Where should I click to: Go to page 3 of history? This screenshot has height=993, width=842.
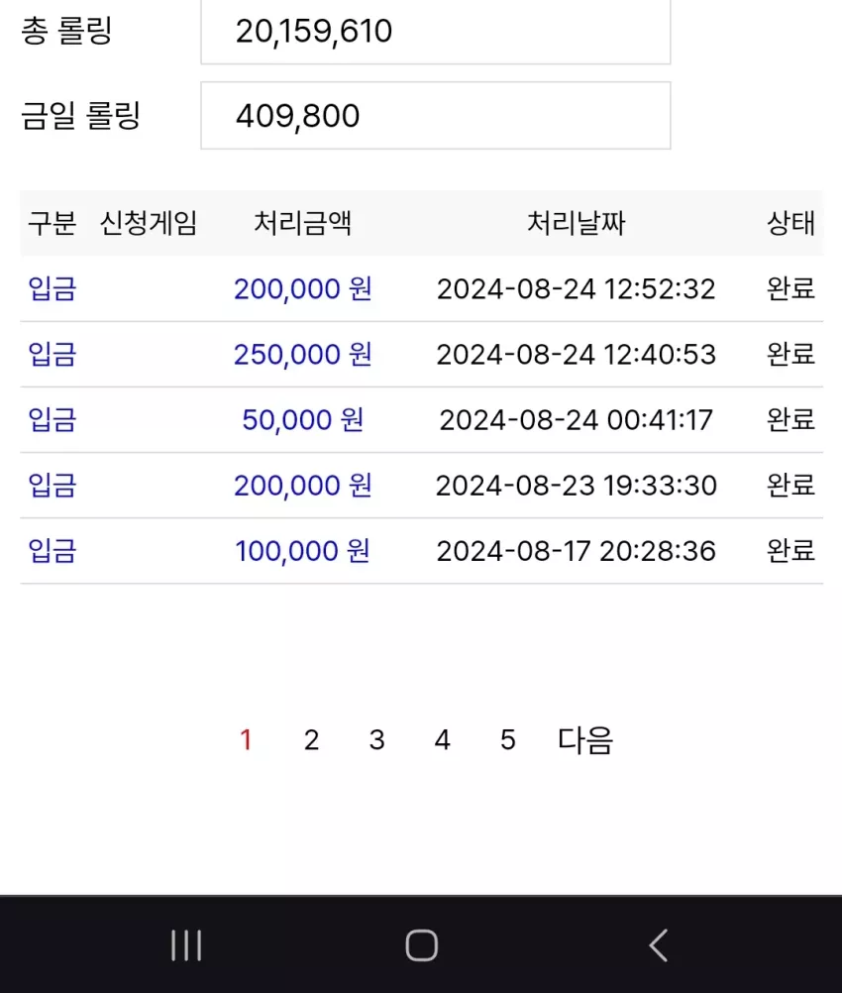click(x=376, y=739)
